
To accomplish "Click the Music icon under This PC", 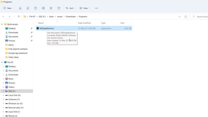I will click(6, 79).
